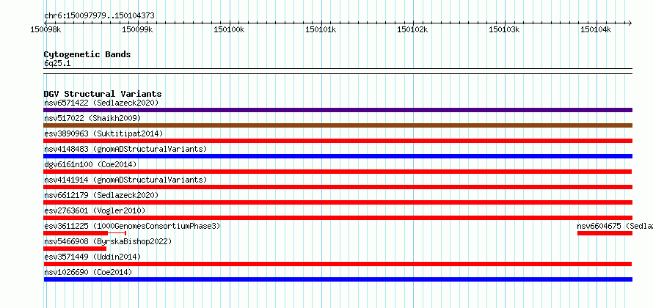Select the red esv3890963 variant bar
653x308 pixels.
point(338,141)
